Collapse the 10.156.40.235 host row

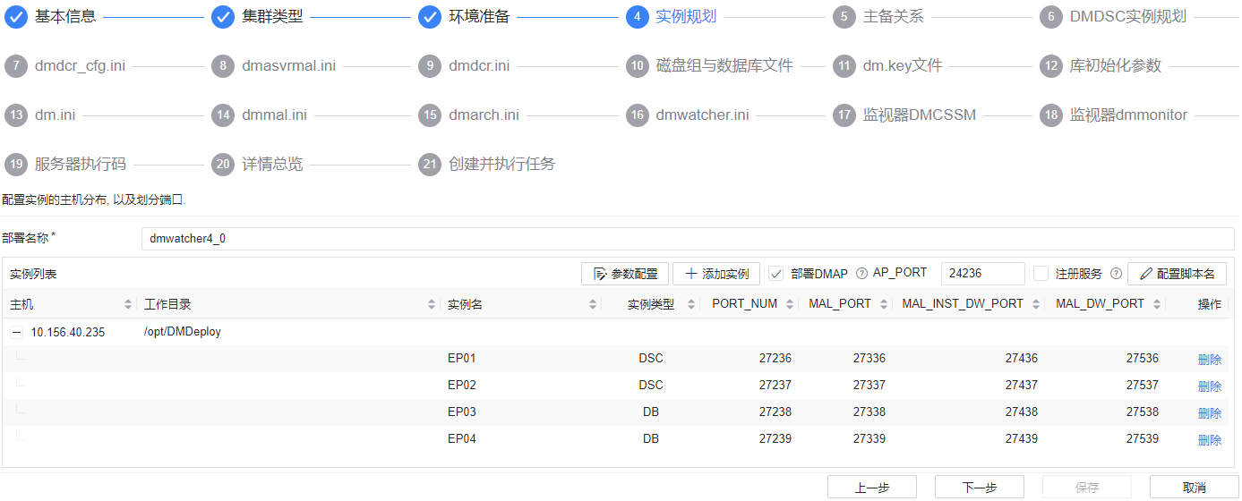click(x=16, y=332)
